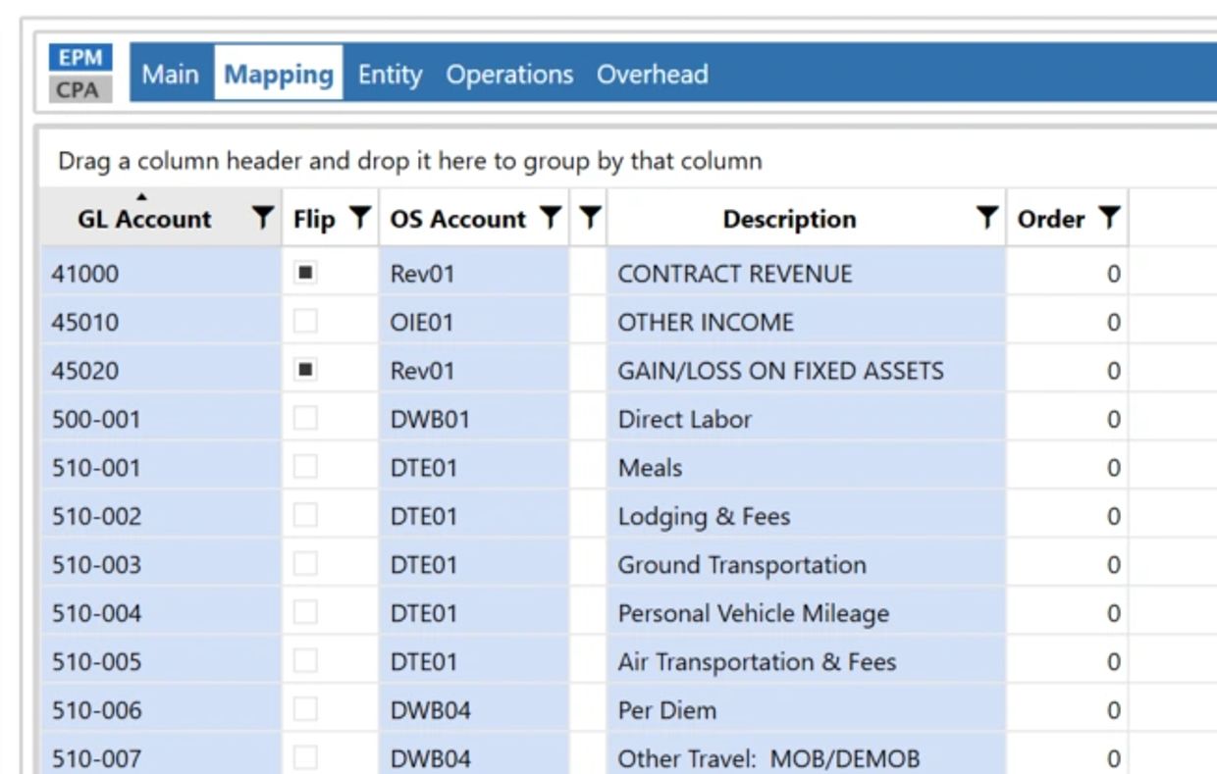Screen dimensions: 1217x774
Task: Open filter icon on Description column
Action: tap(987, 219)
